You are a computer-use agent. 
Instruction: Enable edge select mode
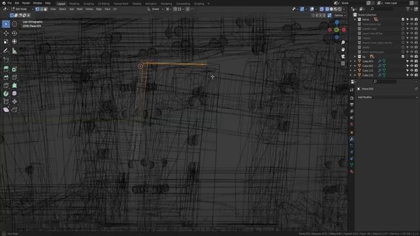pyautogui.click(x=41, y=9)
